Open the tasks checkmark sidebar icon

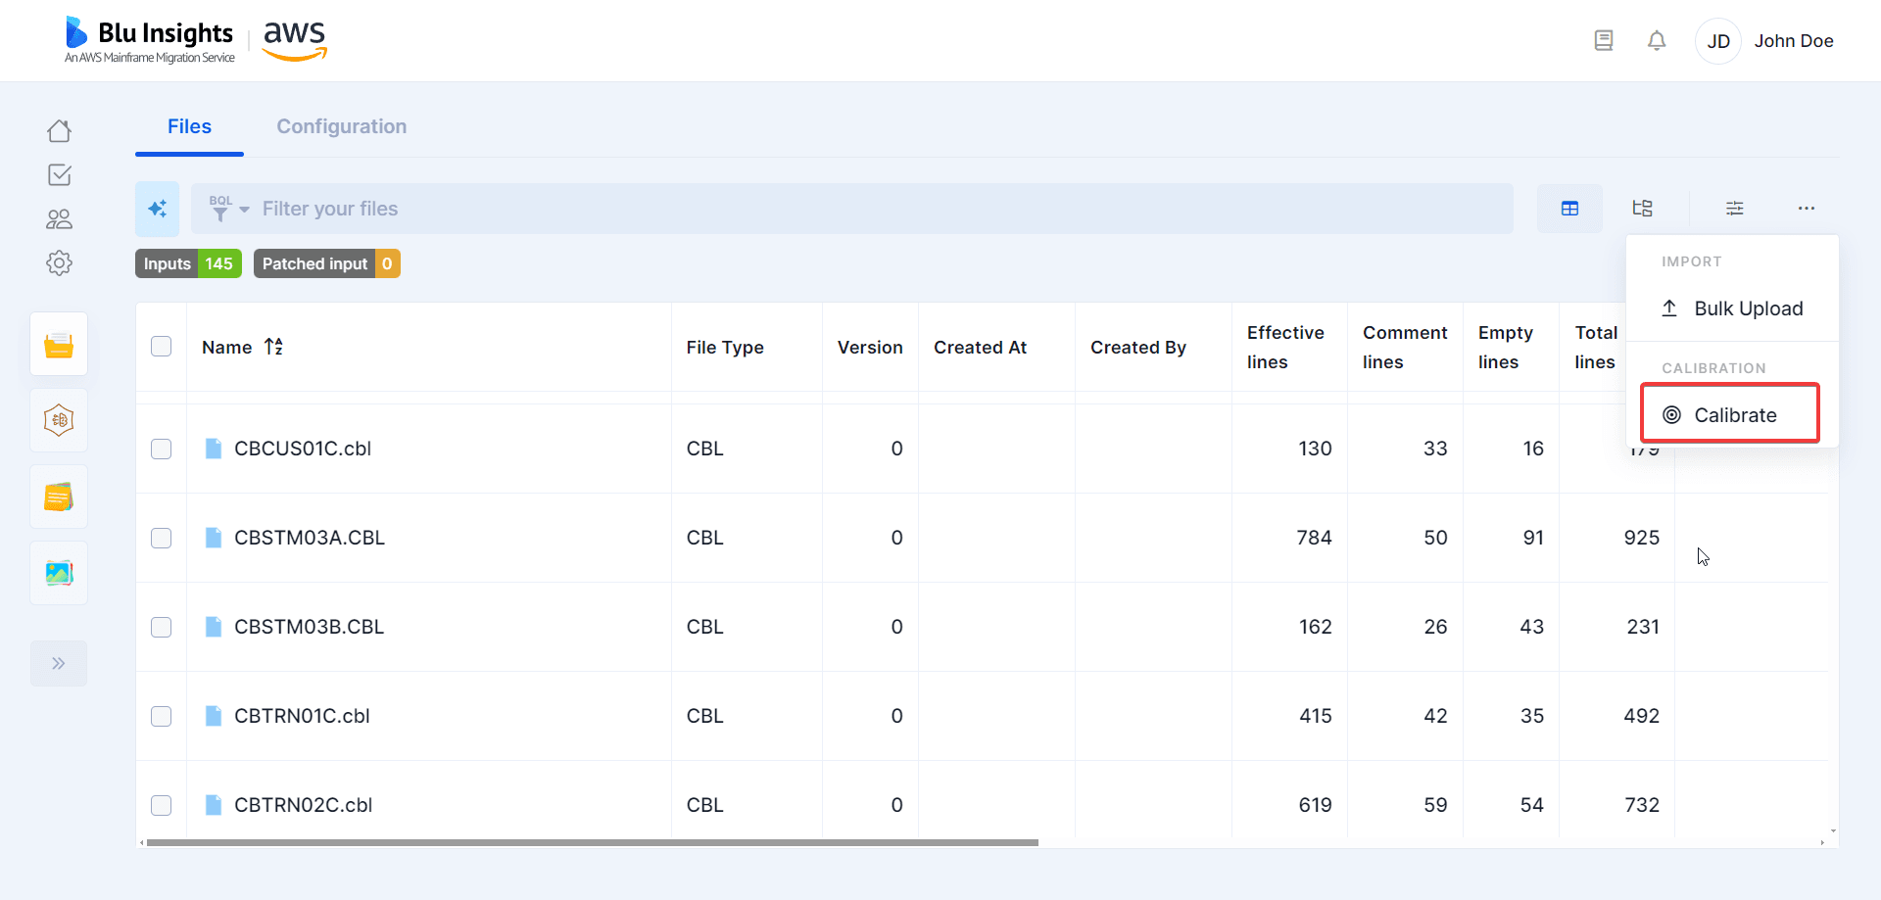[x=59, y=175]
